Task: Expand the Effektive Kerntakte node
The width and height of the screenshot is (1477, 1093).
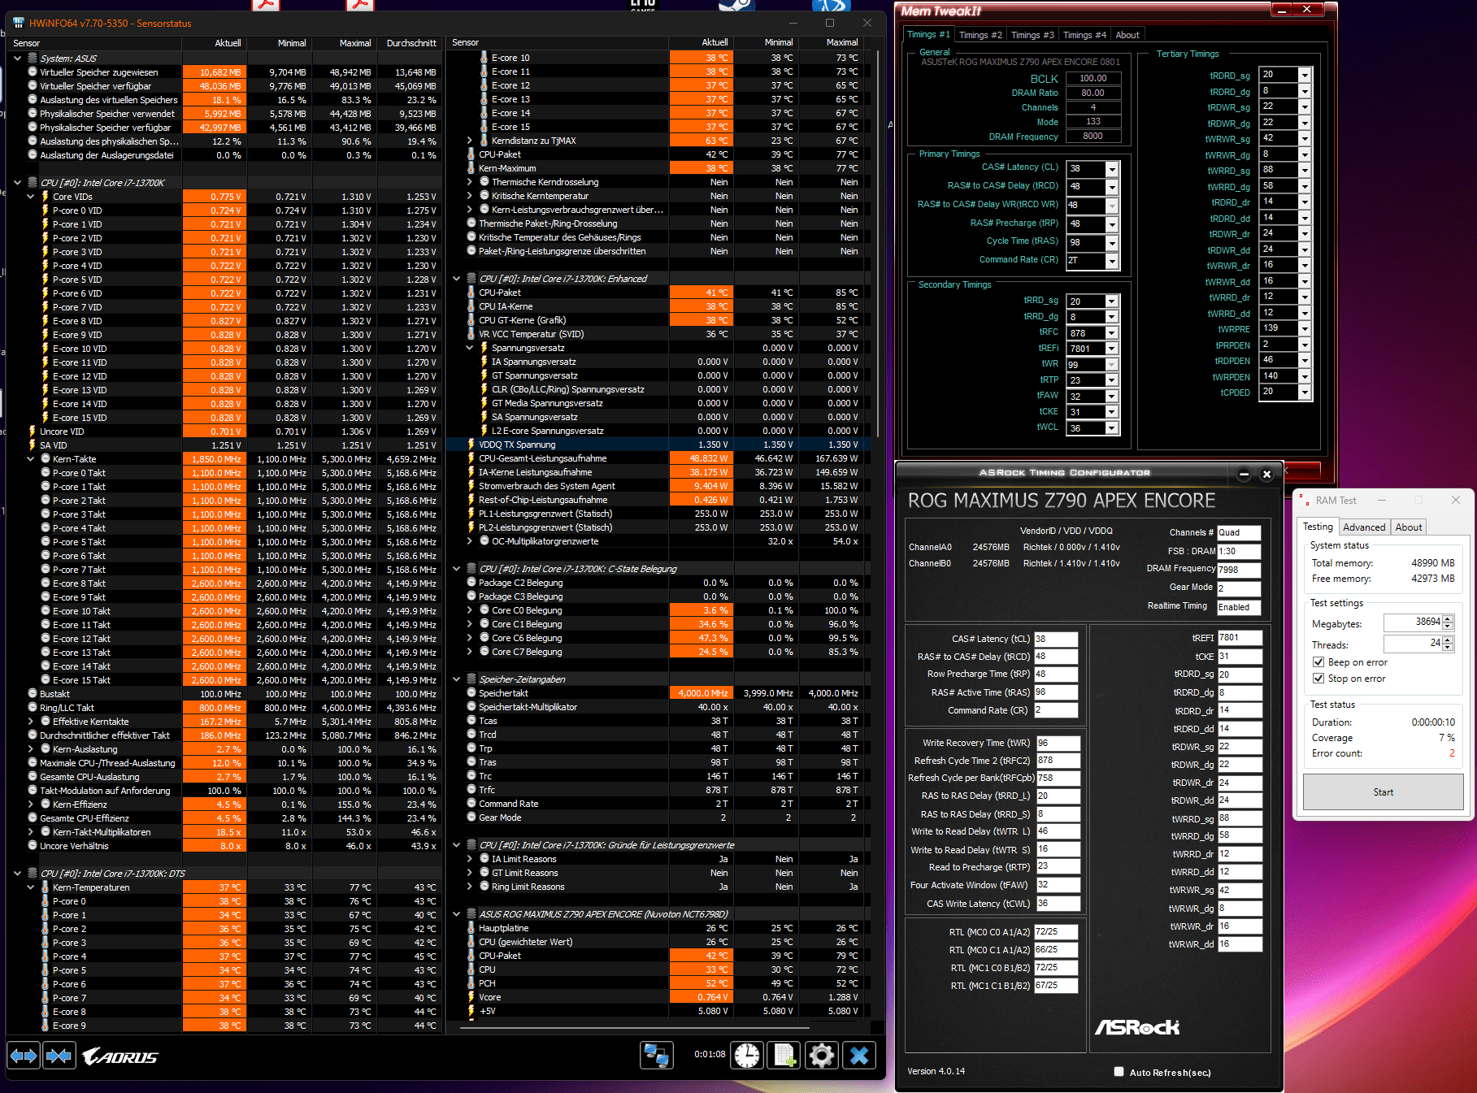Action: coord(31,722)
